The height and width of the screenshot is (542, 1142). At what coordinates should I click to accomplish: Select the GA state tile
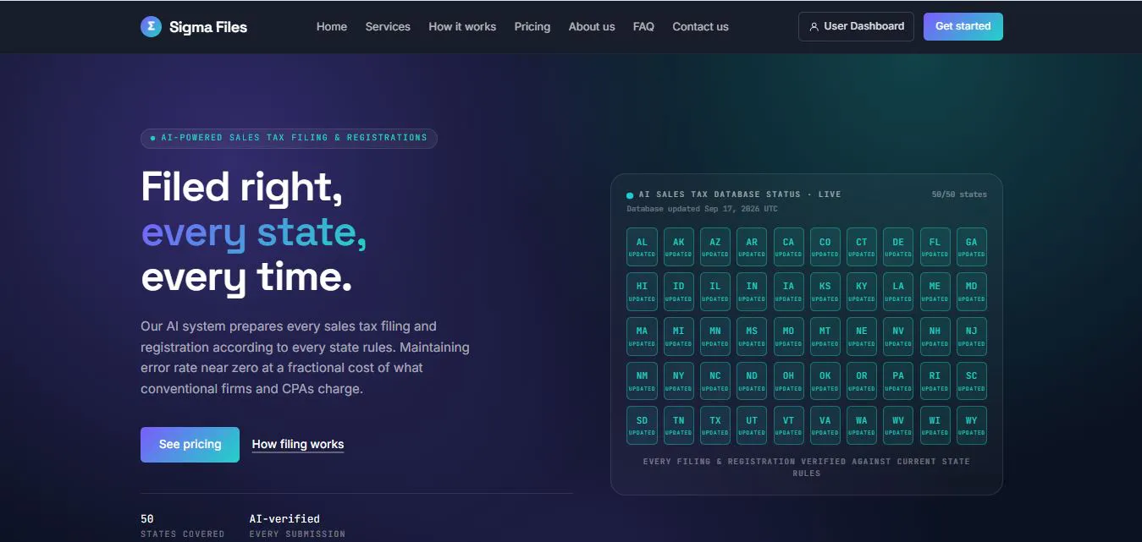[972, 246]
